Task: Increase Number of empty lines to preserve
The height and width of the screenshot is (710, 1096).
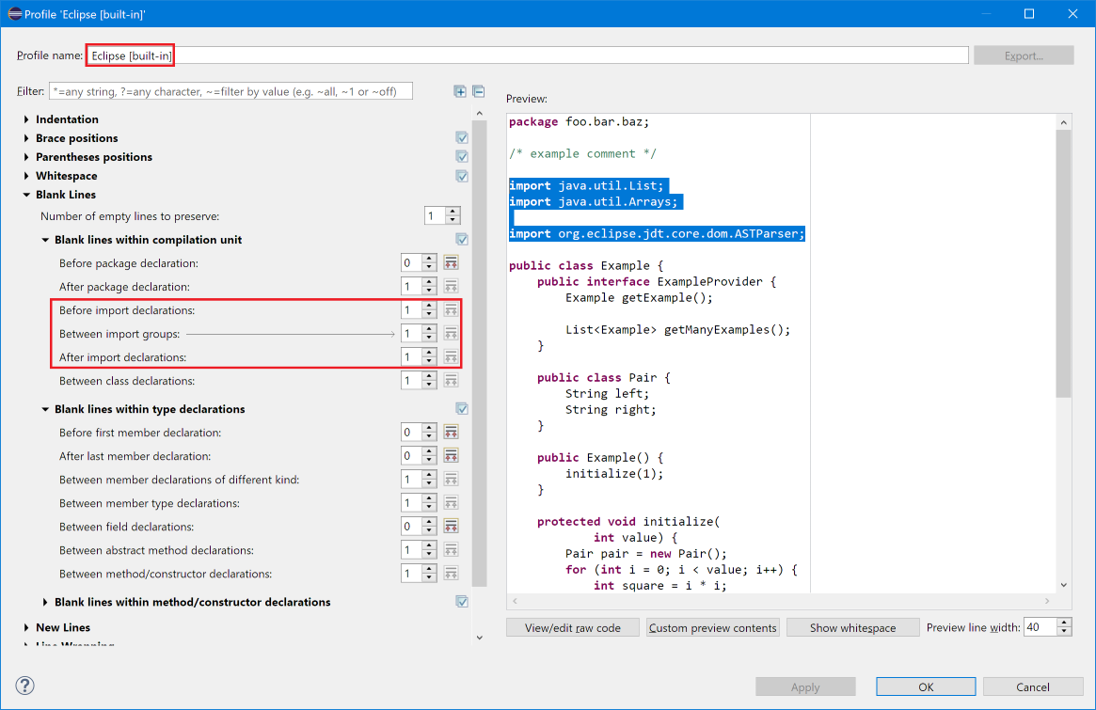Action: 453,212
